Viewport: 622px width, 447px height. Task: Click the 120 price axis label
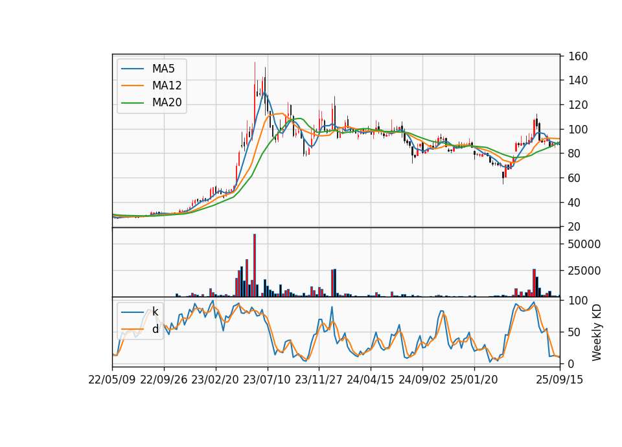(x=578, y=105)
